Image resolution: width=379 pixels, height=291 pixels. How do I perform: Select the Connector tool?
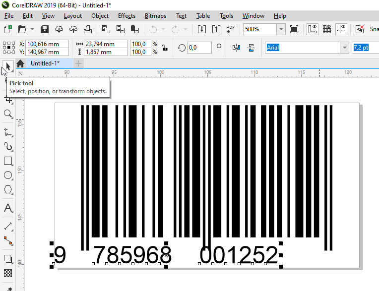pyautogui.click(x=8, y=241)
